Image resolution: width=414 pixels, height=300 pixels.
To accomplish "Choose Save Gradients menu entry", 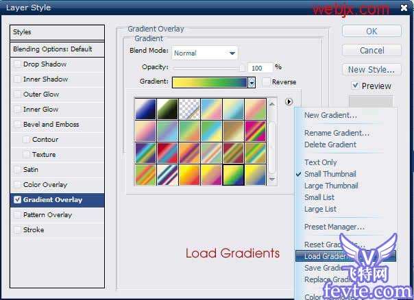I will pos(324,268).
